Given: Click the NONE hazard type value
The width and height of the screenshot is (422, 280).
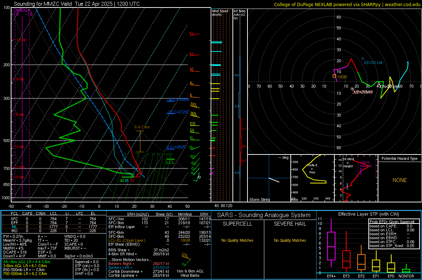Looking at the screenshot, I should 399,180.
